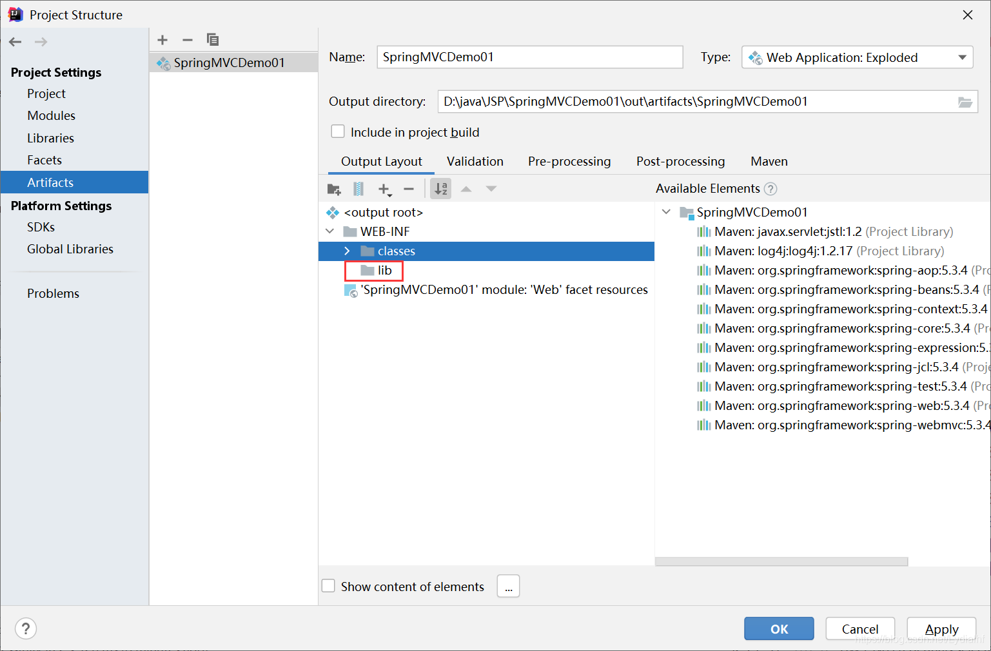991x651 pixels.
Task: Toggle Show content of elements
Action: click(328, 586)
